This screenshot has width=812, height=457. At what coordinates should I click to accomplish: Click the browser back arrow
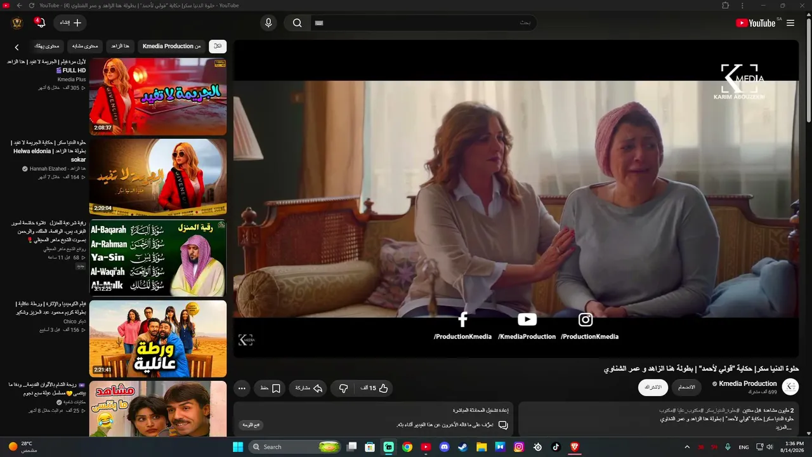click(19, 6)
